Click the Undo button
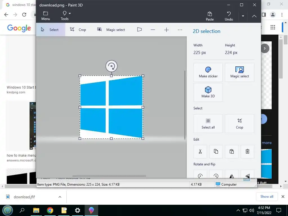The width and height of the screenshot is (288, 216). click(229, 16)
